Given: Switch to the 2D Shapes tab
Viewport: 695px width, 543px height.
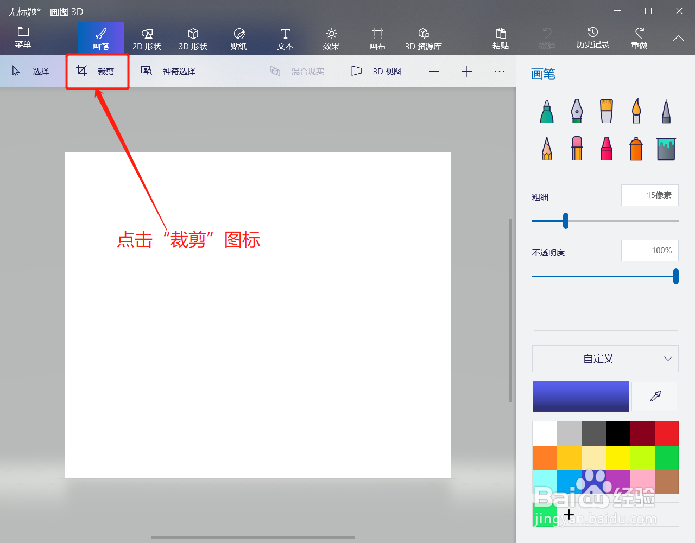Looking at the screenshot, I should 146,38.
